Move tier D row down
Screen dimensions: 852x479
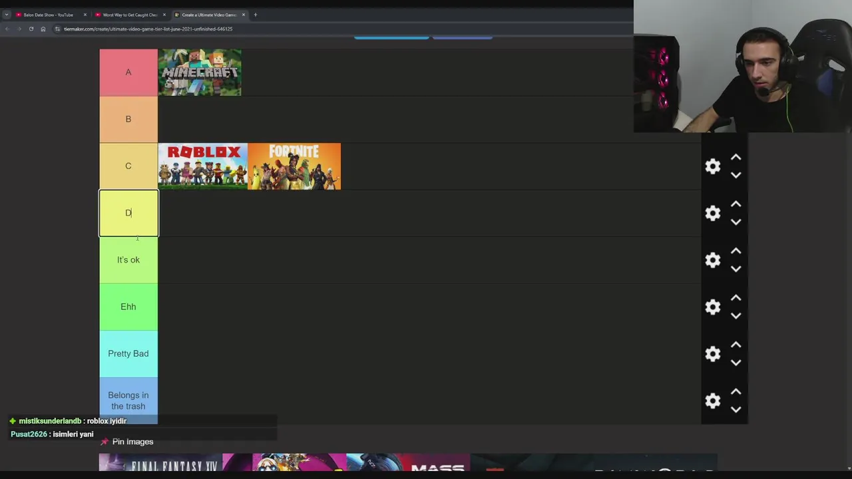(x=736, y=222)
